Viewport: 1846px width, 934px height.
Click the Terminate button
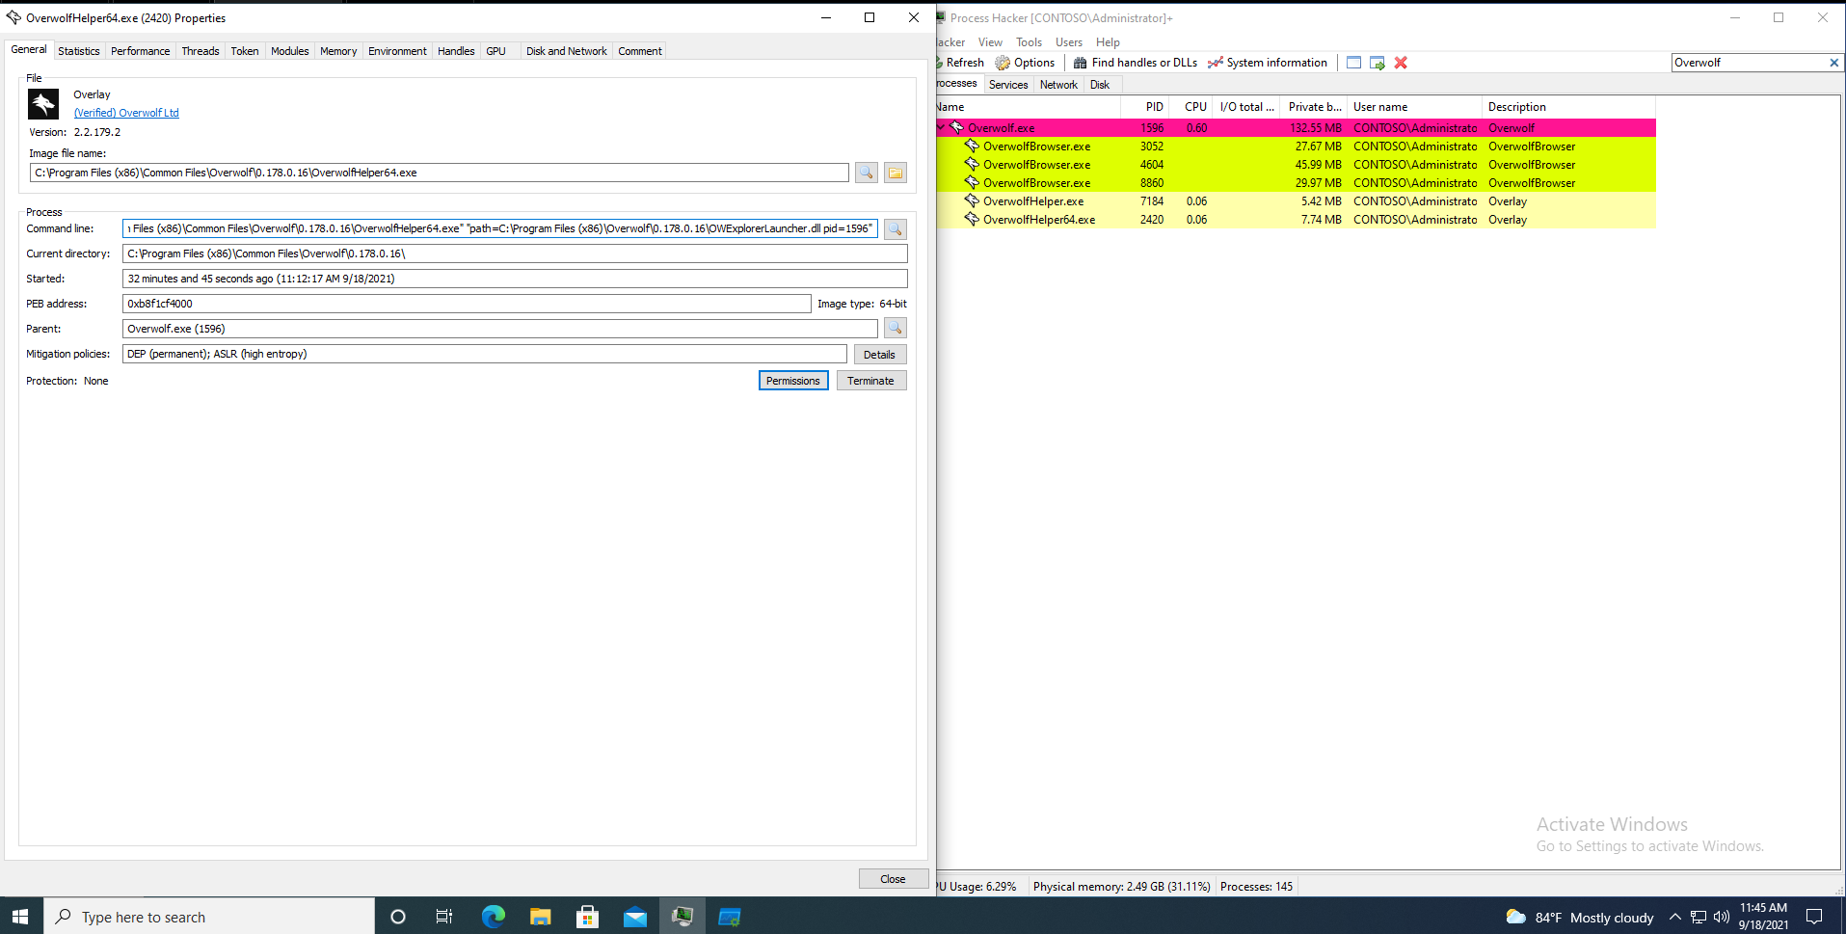click(870, 381)
